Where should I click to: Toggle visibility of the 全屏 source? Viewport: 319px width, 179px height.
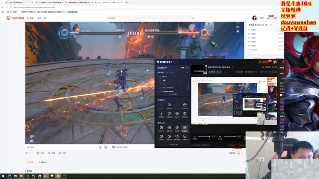point(181,80)
